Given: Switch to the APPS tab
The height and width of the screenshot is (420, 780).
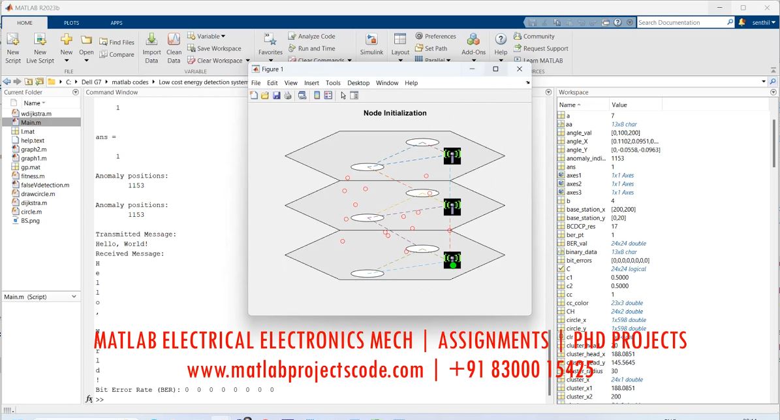Looking at the screenshot, I should click(x=116, y=23).
